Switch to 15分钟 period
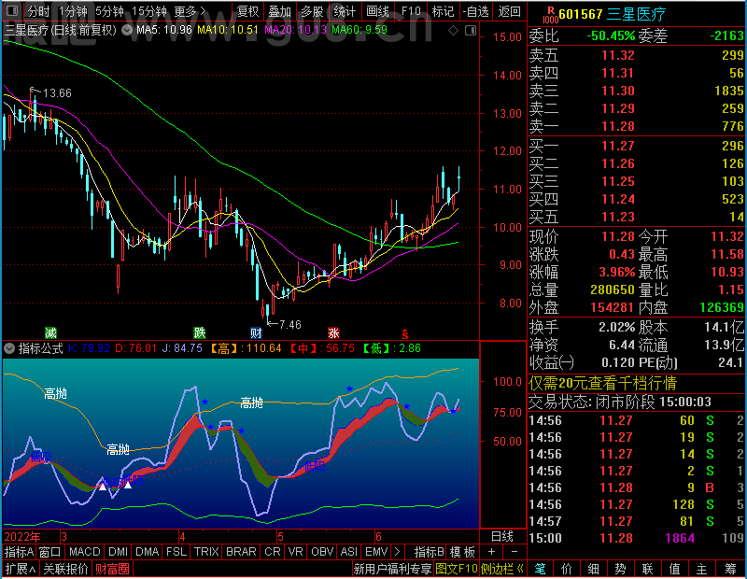747x579 pixels. click(148, 11)
